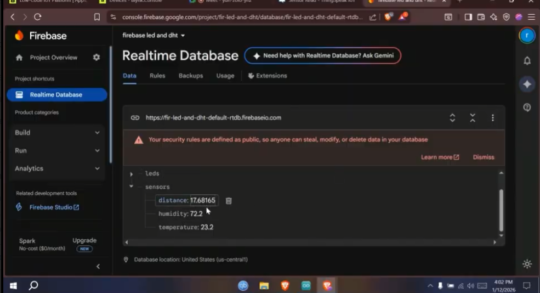Expand the Analytics category

57,168
